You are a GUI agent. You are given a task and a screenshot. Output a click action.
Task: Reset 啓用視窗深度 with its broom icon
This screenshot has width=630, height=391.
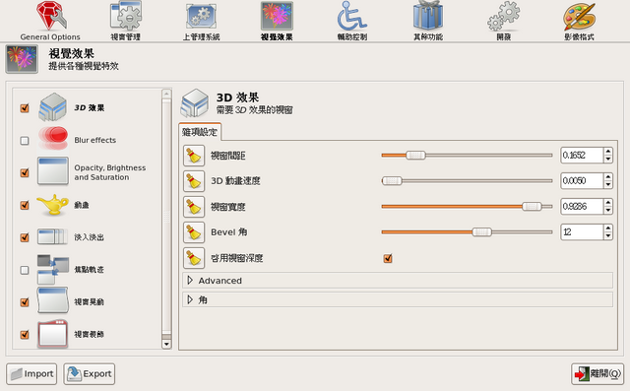tap(194, 258)
